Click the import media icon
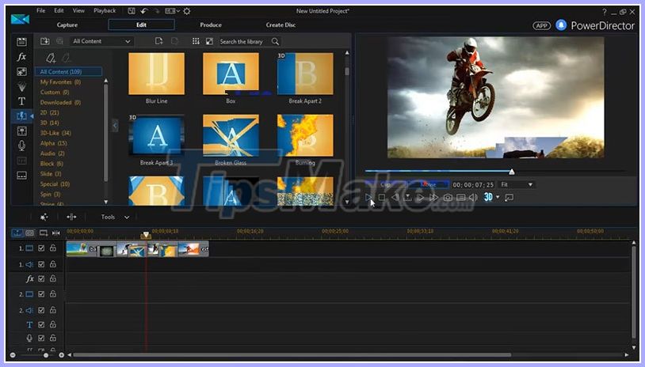The width and height of the screenshot is (645, 367). point(44,41)
